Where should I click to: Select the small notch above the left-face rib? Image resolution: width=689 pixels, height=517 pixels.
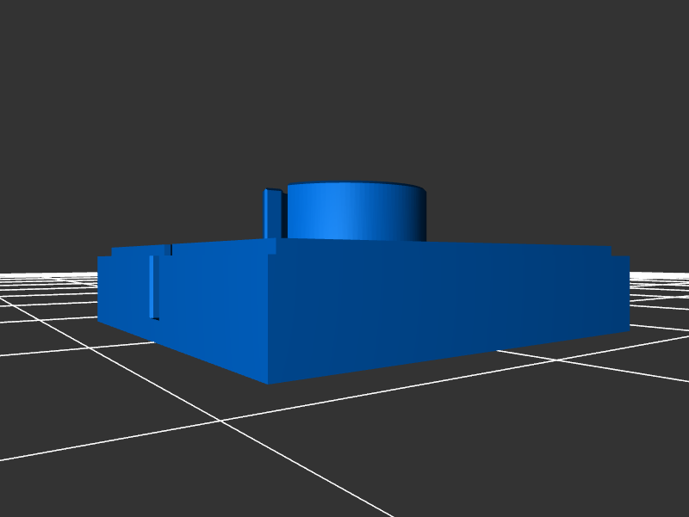point(168,249)
